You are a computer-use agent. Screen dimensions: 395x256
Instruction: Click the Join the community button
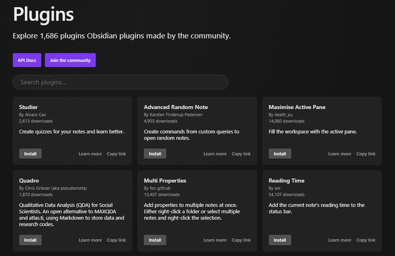click(x=70, y=60)
